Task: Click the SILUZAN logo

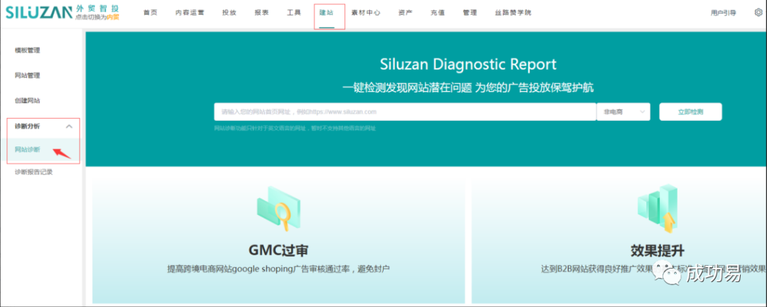Action: pyautogui.click(x=38, y=12)
